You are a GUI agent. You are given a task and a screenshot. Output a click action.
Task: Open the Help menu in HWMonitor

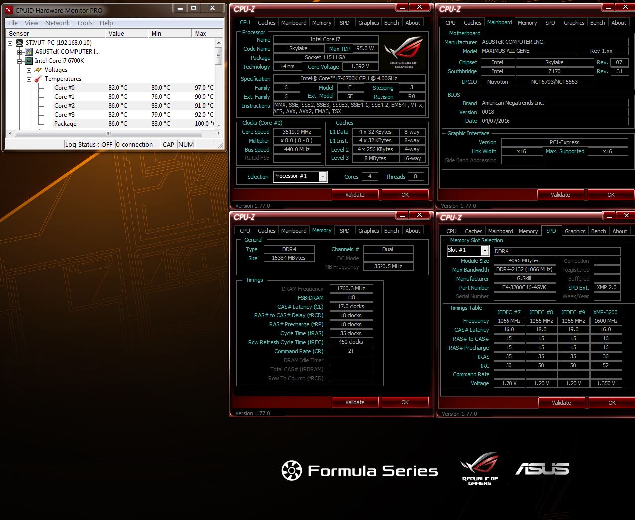point(106,23)
